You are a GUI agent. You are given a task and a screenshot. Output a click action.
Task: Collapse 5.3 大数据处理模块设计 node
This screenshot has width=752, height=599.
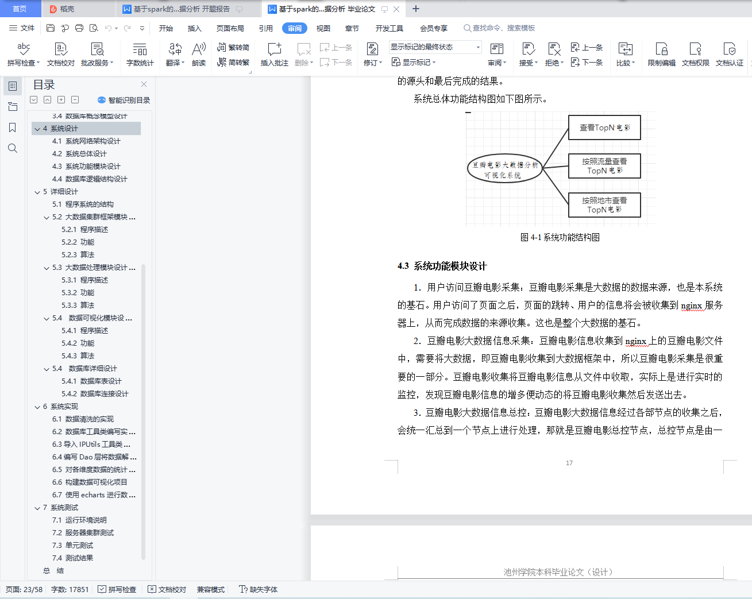[47, 268]
